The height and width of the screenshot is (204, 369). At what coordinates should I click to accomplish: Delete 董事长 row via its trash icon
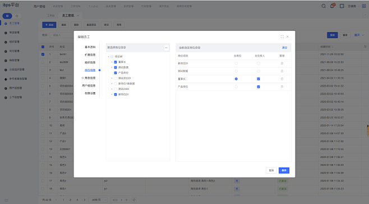282,79
